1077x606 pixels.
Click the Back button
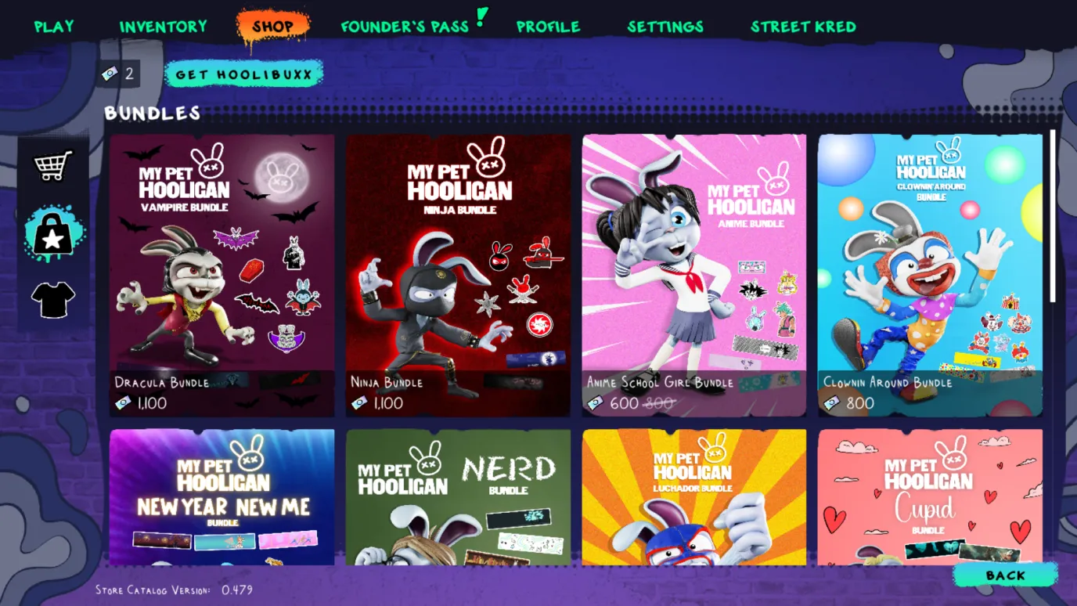pos(1006,575)
